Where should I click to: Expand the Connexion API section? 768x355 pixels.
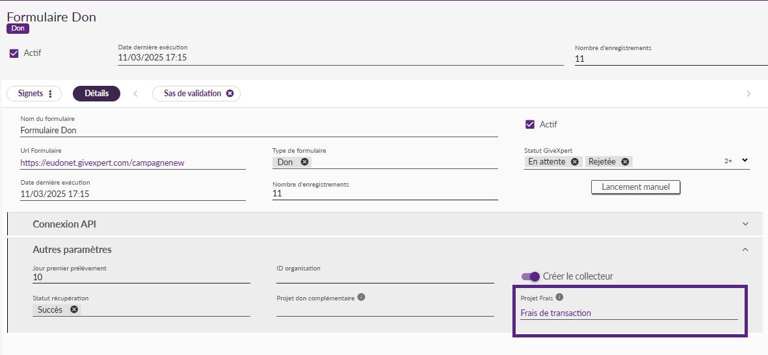745,224
